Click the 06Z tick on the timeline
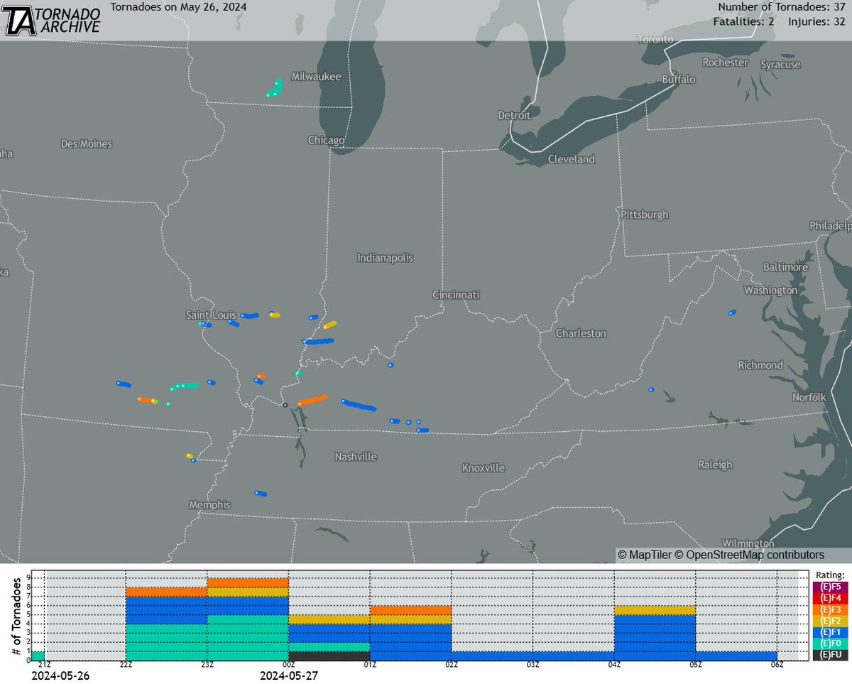This screenshot has height=684, width=852. [777, 666]
